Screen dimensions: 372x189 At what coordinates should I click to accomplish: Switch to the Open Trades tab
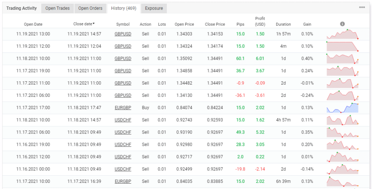[x=57, y=8]
